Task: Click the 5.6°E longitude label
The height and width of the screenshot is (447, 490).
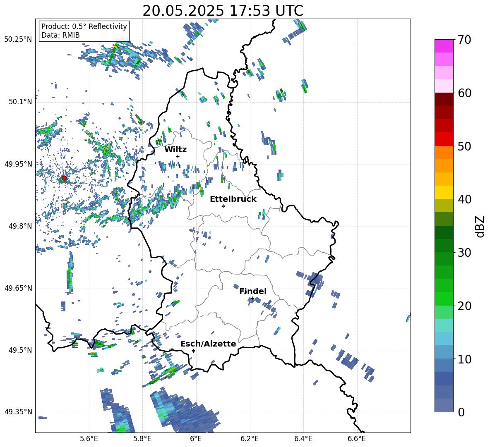Action: tap(89, 439)
